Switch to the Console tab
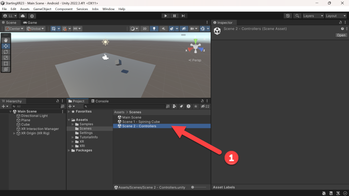This screenshot has height=196, width=349. coord(100,101)
